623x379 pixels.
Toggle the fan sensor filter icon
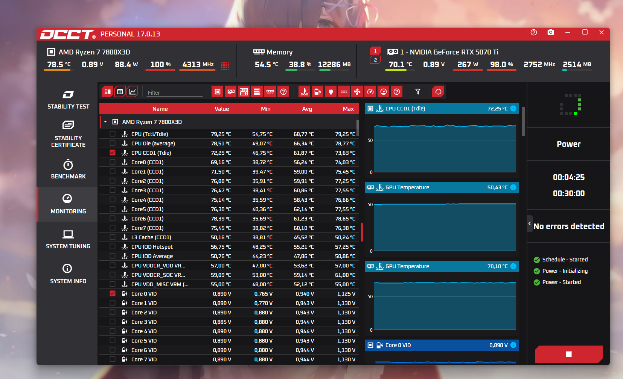(x=357, y=92)
